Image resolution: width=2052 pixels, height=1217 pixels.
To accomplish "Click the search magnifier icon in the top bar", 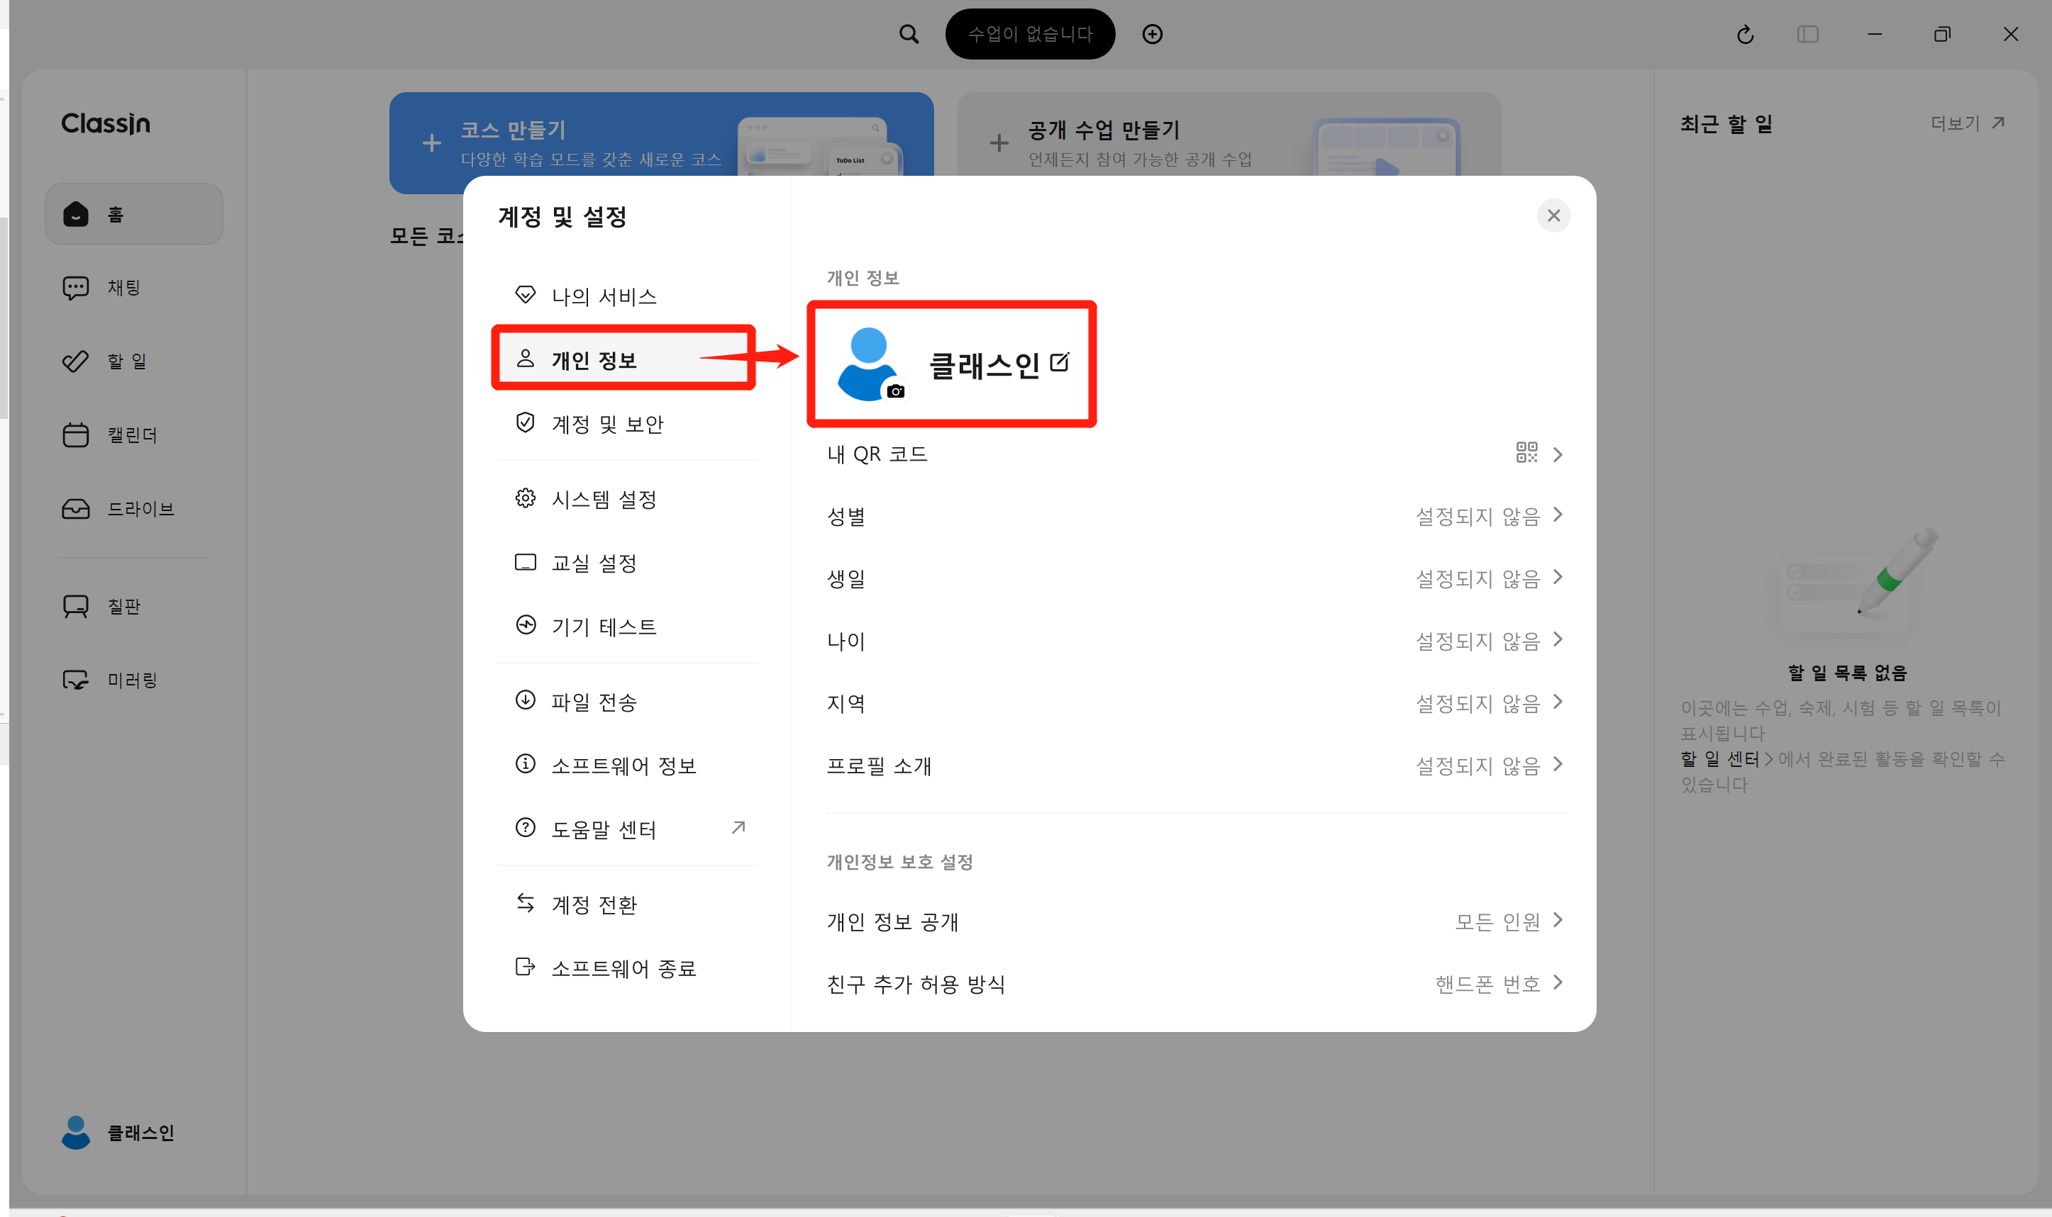I will coord(909,35).
